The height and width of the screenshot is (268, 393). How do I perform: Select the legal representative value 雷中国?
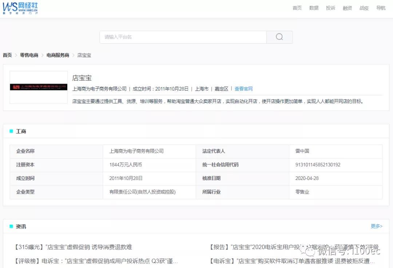pos(302,151)
